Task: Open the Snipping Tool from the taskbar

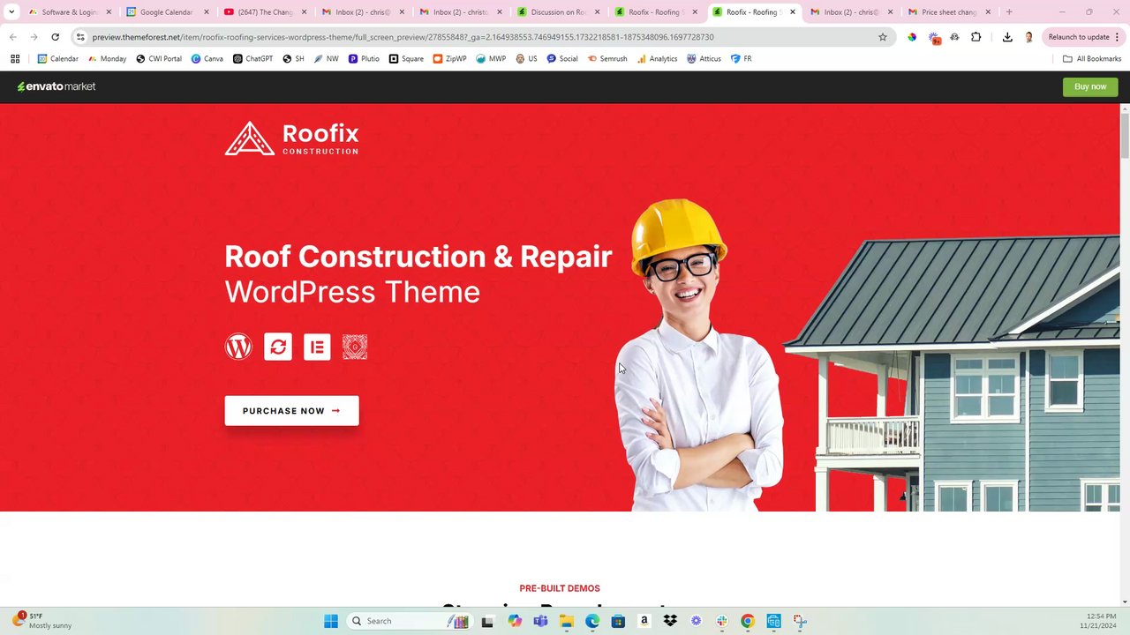Action: pos(800,621)
